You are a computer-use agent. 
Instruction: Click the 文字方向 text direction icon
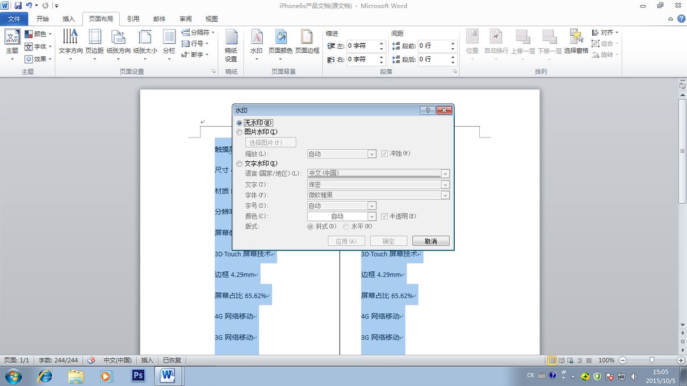70,37
